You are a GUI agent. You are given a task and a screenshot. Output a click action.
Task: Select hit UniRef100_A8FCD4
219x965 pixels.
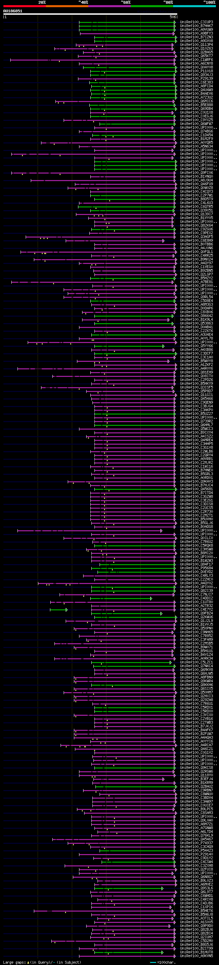tap(196, 87)
